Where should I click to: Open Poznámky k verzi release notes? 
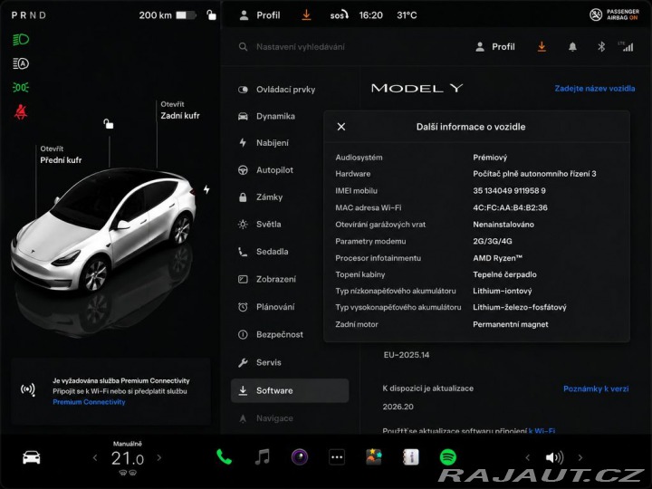click(596, 388)
